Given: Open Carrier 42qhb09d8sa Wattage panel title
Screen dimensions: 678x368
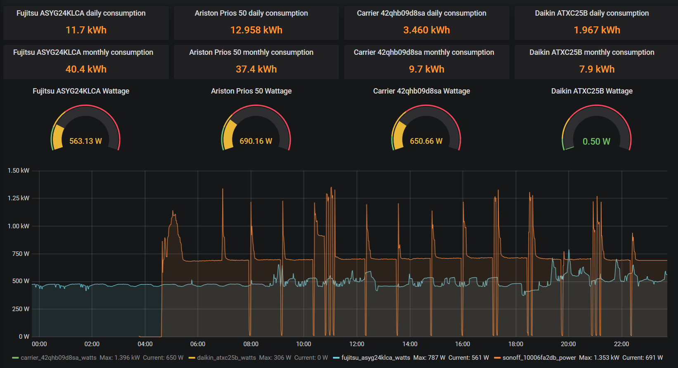Looking at the screenshot, I should click(x=422, y=91).
